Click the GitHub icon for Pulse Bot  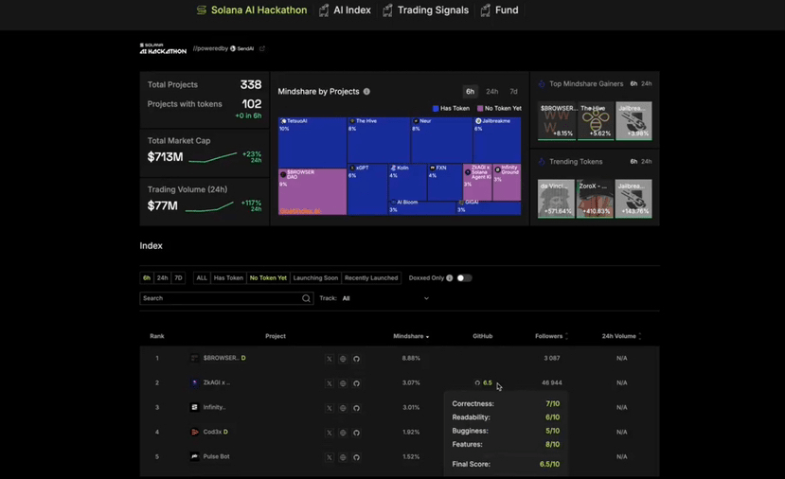(x=356, y=457)
